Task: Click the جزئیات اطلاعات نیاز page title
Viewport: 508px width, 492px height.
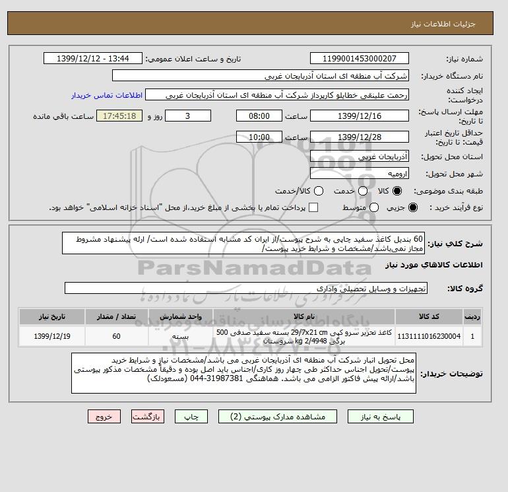Action: point(443,24)
